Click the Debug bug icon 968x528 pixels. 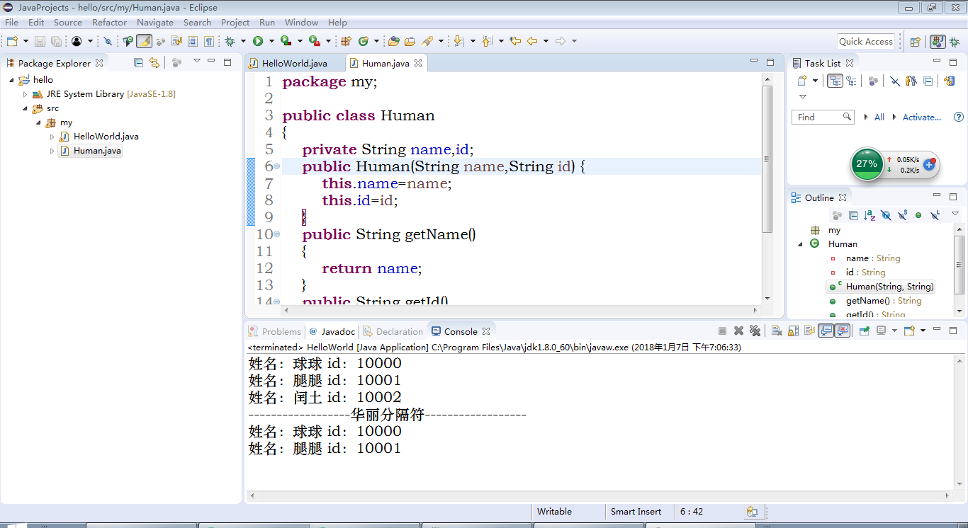pyautogui.click(x=230, y=41)
